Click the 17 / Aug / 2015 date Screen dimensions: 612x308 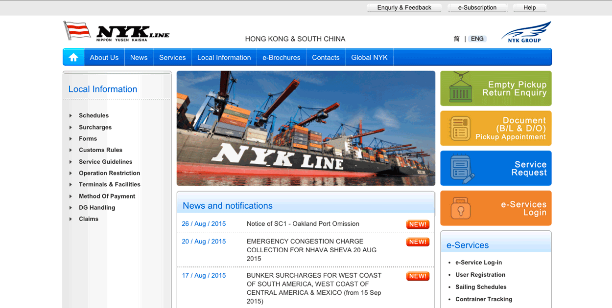point(204,276)
